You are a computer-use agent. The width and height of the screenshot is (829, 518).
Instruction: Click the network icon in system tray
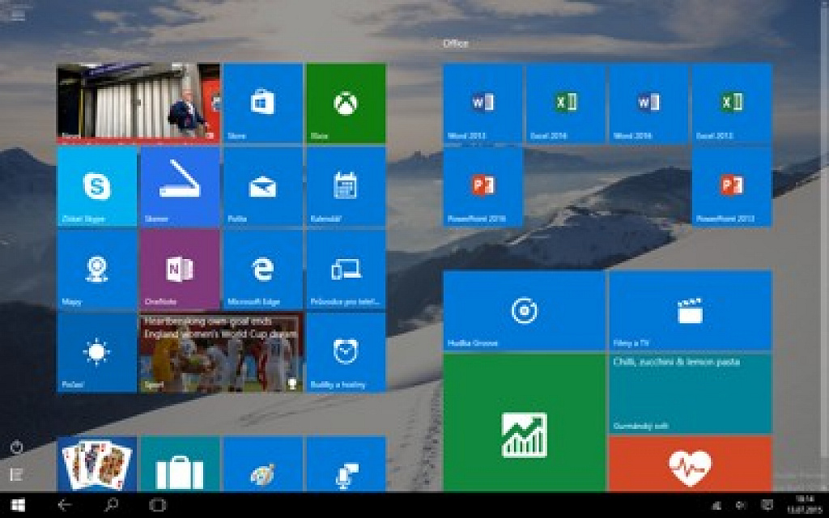click(716, 505)
